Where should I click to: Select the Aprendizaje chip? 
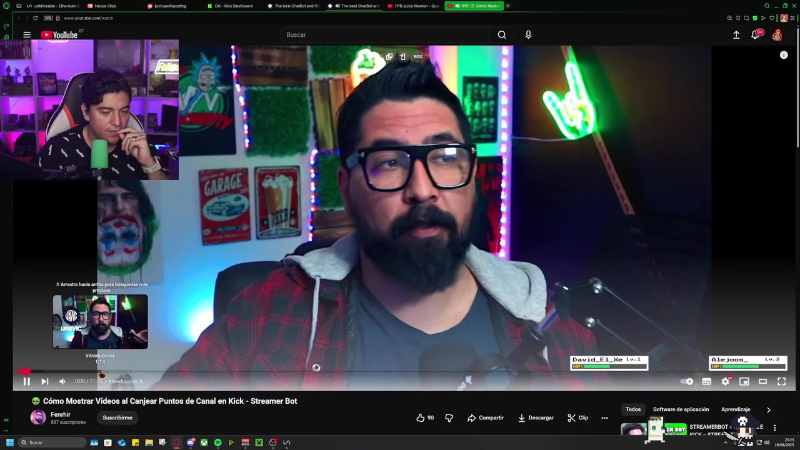pos(736,409)
